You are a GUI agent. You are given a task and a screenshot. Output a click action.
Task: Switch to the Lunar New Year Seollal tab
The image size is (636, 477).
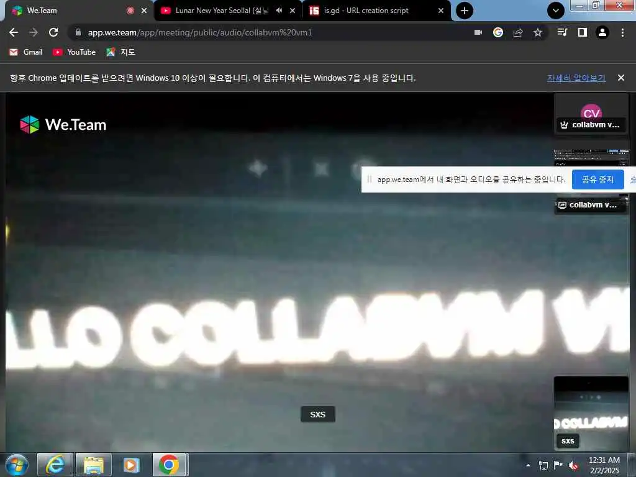pos(222,11)
